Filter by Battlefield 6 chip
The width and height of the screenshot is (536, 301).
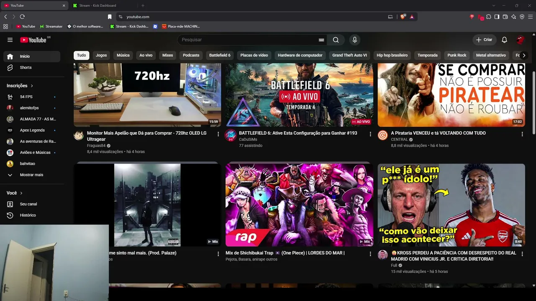click(220, 55)
